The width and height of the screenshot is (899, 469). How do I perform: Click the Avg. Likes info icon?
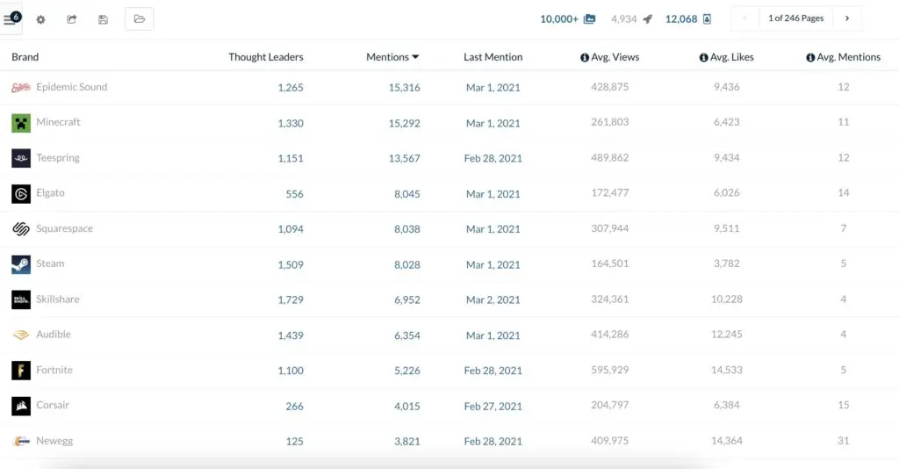pos(703,58)
